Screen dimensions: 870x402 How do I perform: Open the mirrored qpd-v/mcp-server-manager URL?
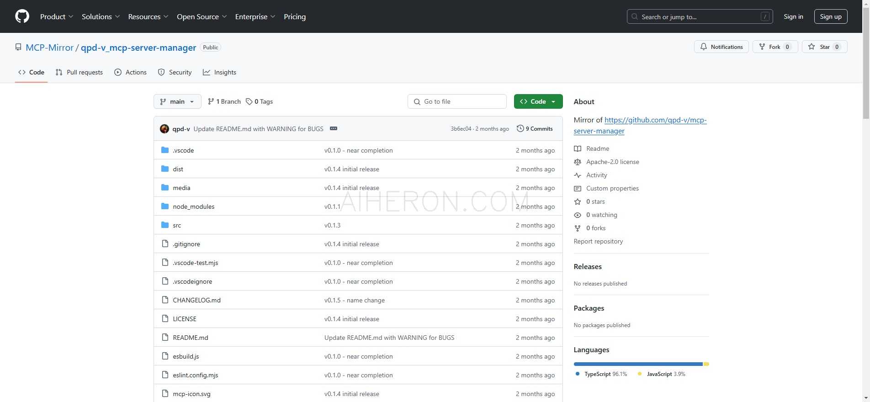pyautogui.click(x=640, y=125)
